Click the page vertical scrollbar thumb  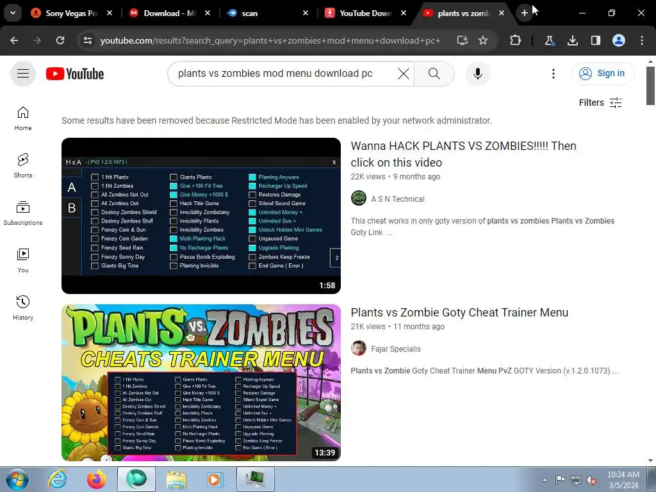650,86
